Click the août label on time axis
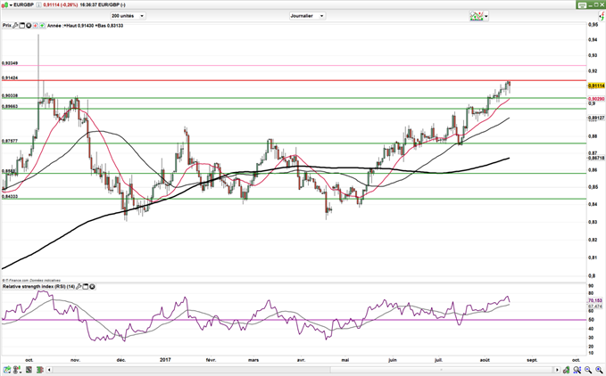The width and height of the screenshot is (606, 376). click(485, 360)
